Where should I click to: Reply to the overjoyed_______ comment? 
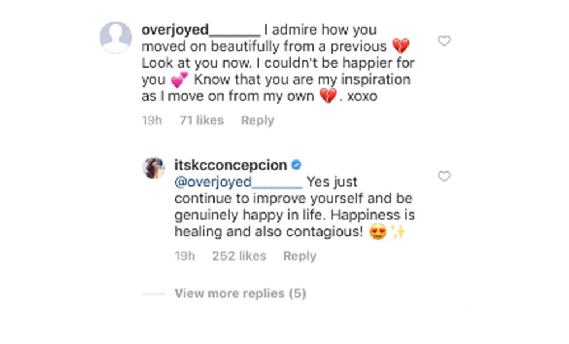pyautogui.click(x=257, y=121)
